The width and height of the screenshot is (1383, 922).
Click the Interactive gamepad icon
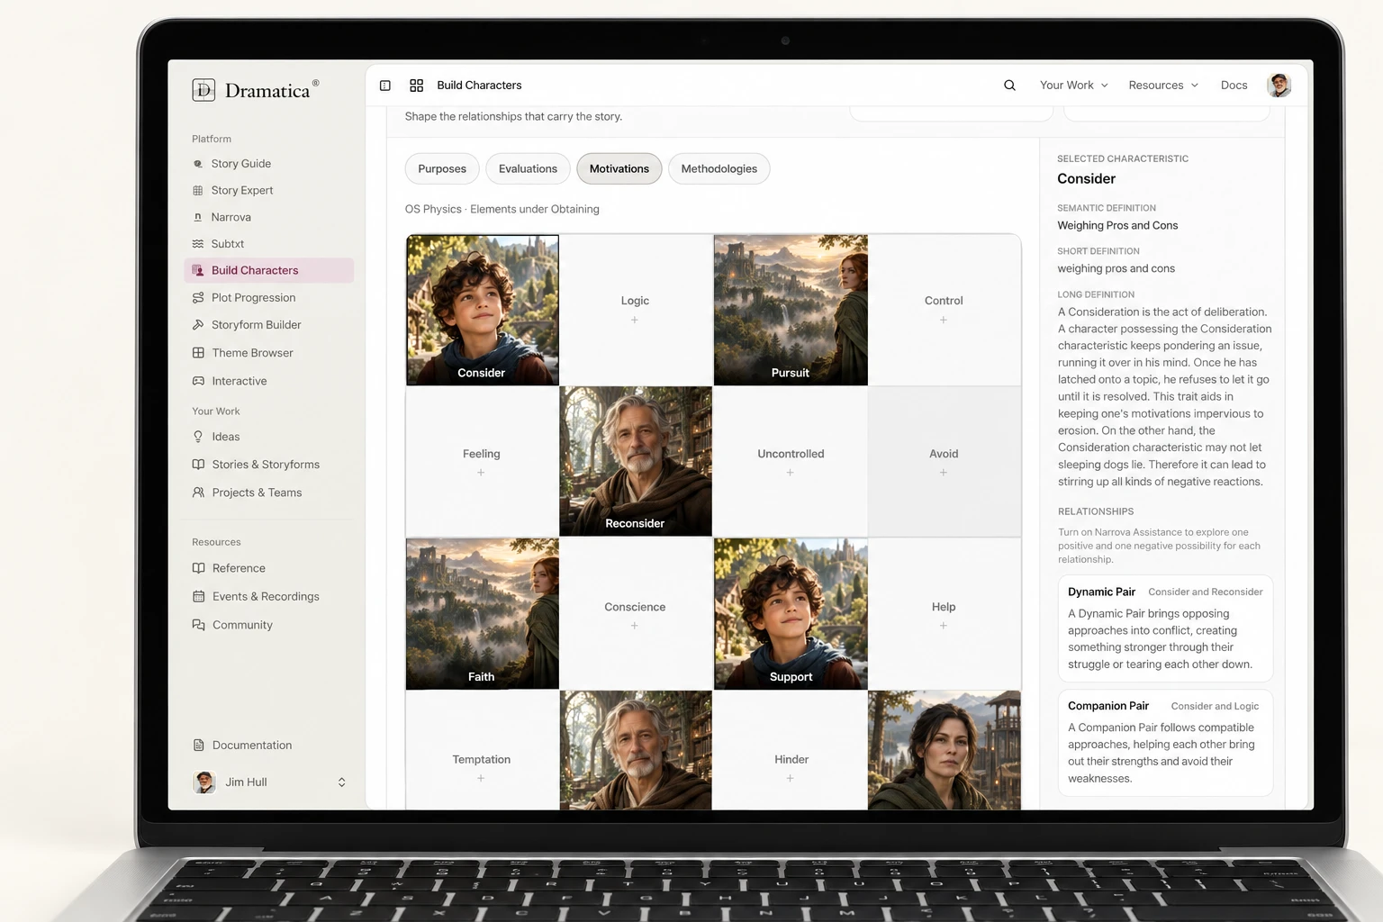coord(198,381)
